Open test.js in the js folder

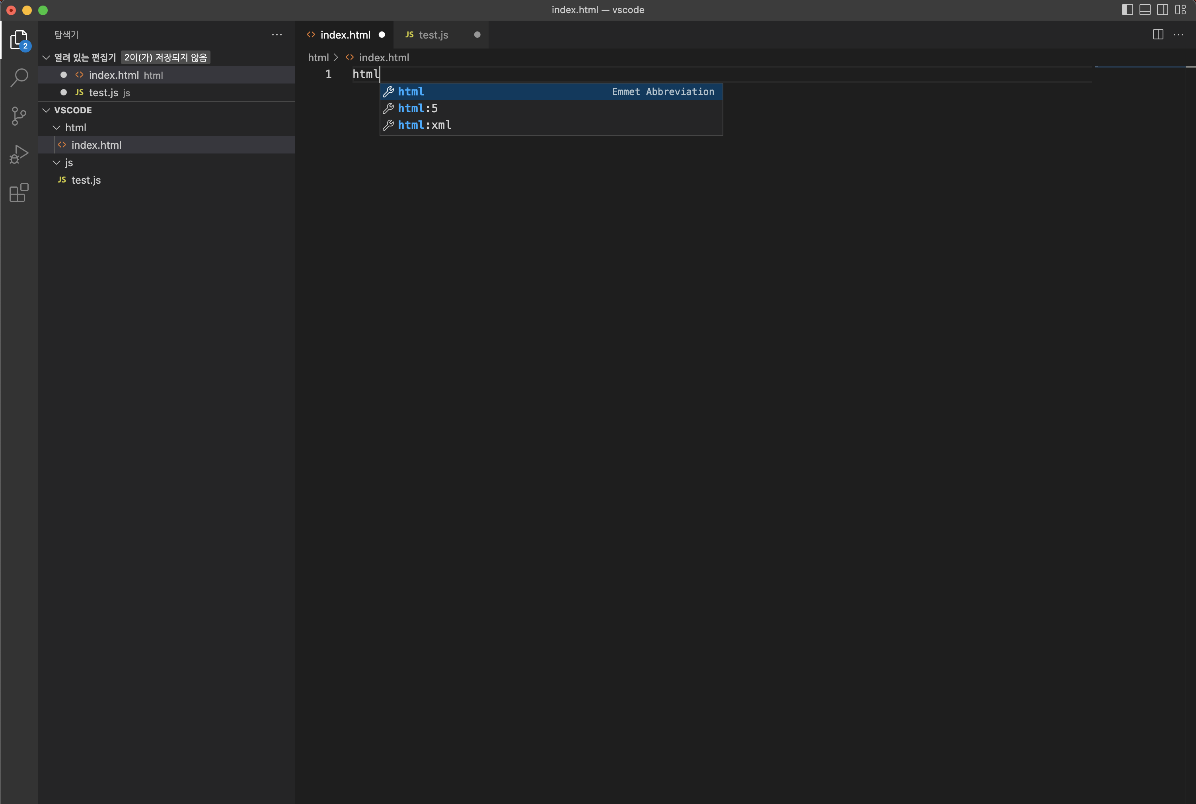coord(86,180)
